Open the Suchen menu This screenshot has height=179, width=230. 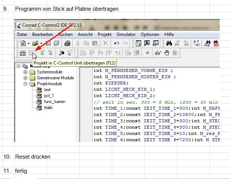coord(66,34)
